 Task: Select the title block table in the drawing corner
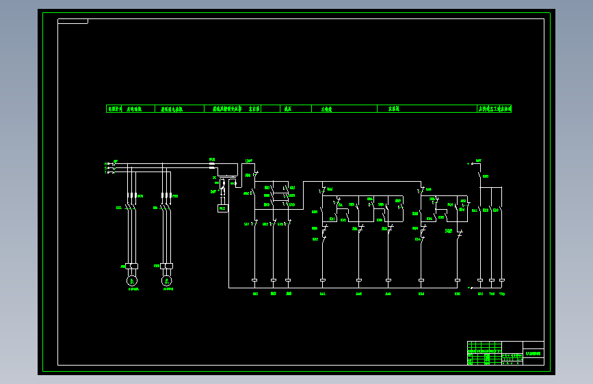505,353
